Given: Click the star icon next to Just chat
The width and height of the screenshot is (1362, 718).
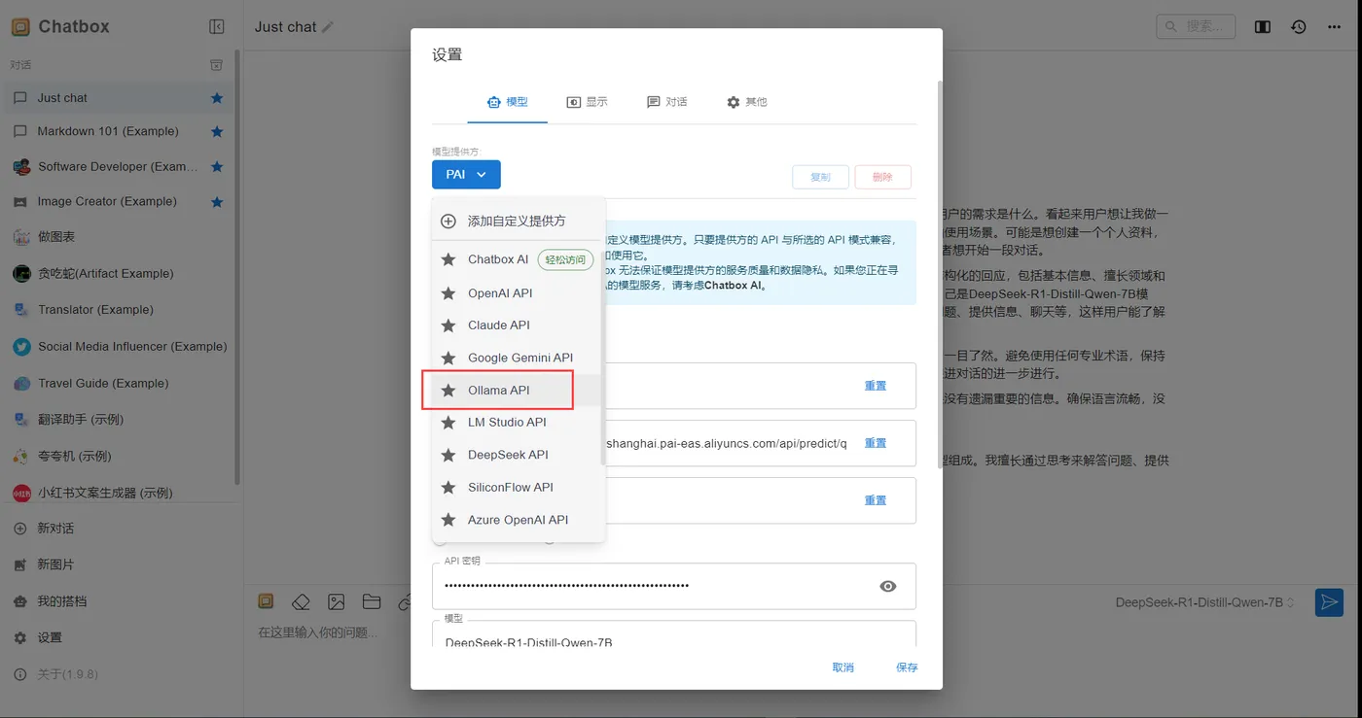Looking at the screenshot, I should [x=217, y=98].
